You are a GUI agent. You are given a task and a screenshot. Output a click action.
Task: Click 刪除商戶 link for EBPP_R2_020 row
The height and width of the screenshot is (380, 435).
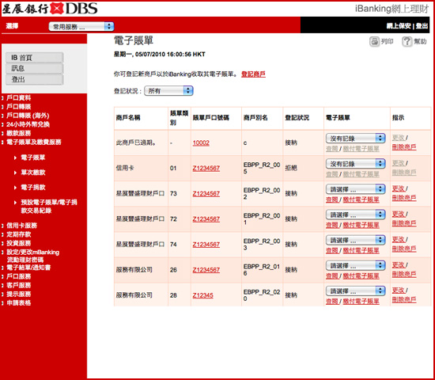[x=404, y=299]
